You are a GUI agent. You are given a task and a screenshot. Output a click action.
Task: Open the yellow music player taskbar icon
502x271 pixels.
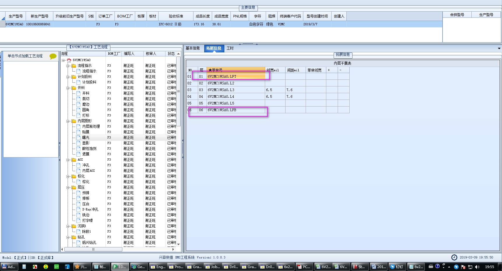click(46, 267)
